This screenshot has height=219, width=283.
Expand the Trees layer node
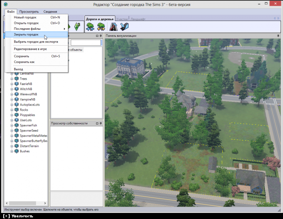pyautogui.click(x=12, y=79)
